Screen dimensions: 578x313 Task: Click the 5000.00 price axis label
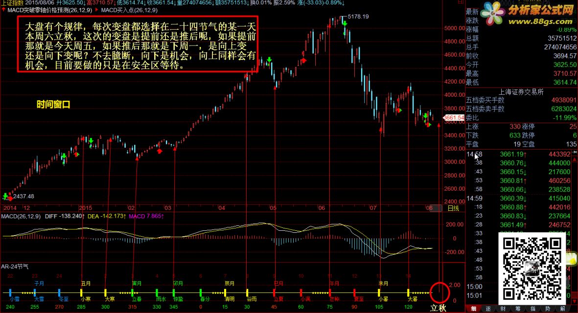click(x=454, y=28)
